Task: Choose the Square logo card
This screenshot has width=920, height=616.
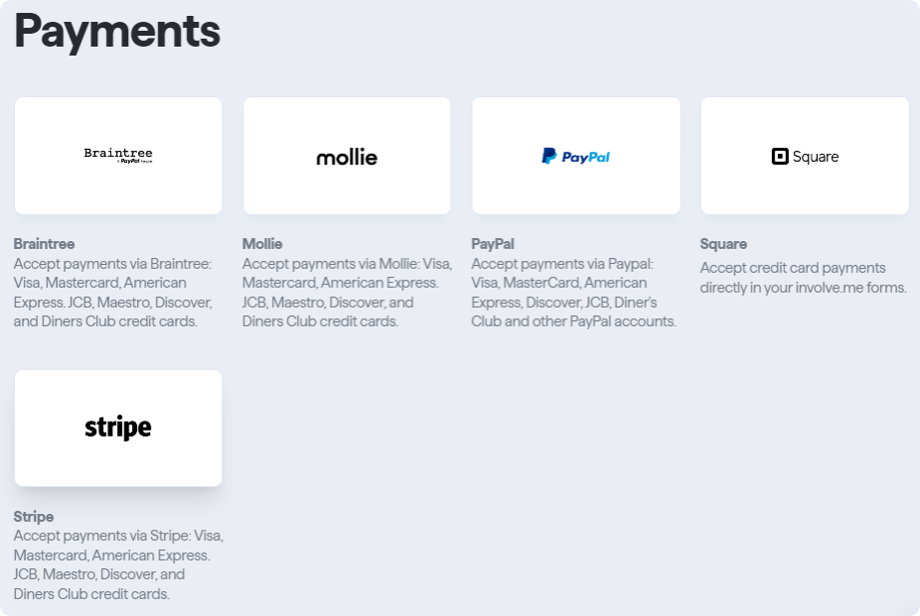Action: point(805,156)
